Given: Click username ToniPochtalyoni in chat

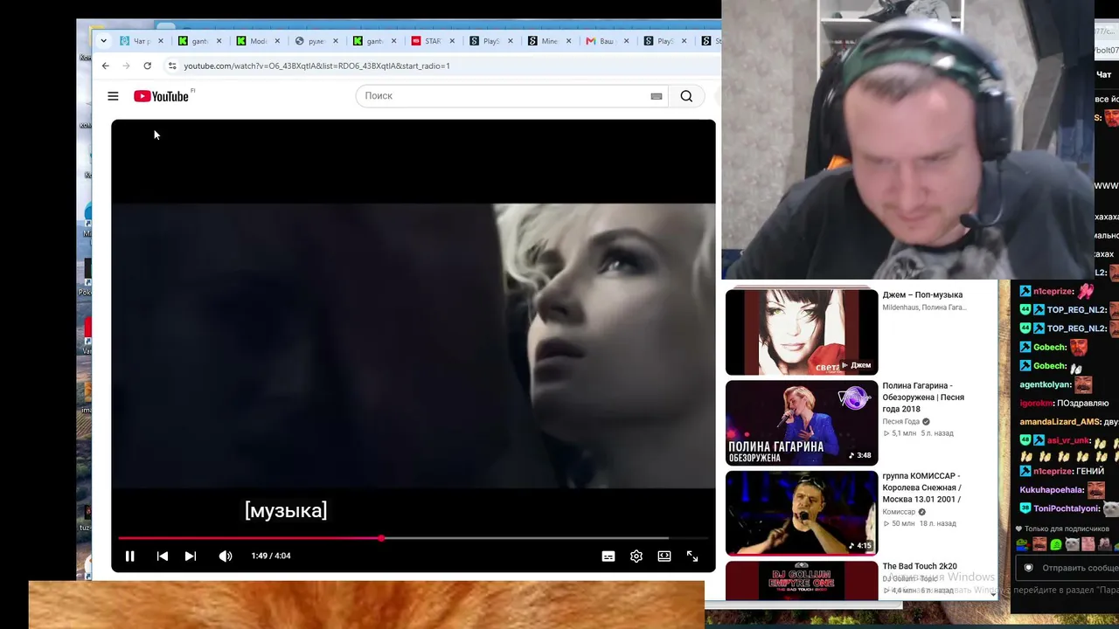Looking at the screenshot, I should [x=1067, y=508].
